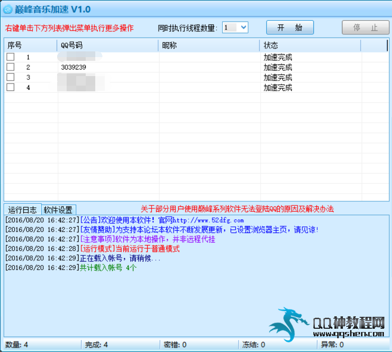Tick the checkbox for row 1
This screenshot has height=352, width=392.
pyautogui.click(x=10, y=57)
